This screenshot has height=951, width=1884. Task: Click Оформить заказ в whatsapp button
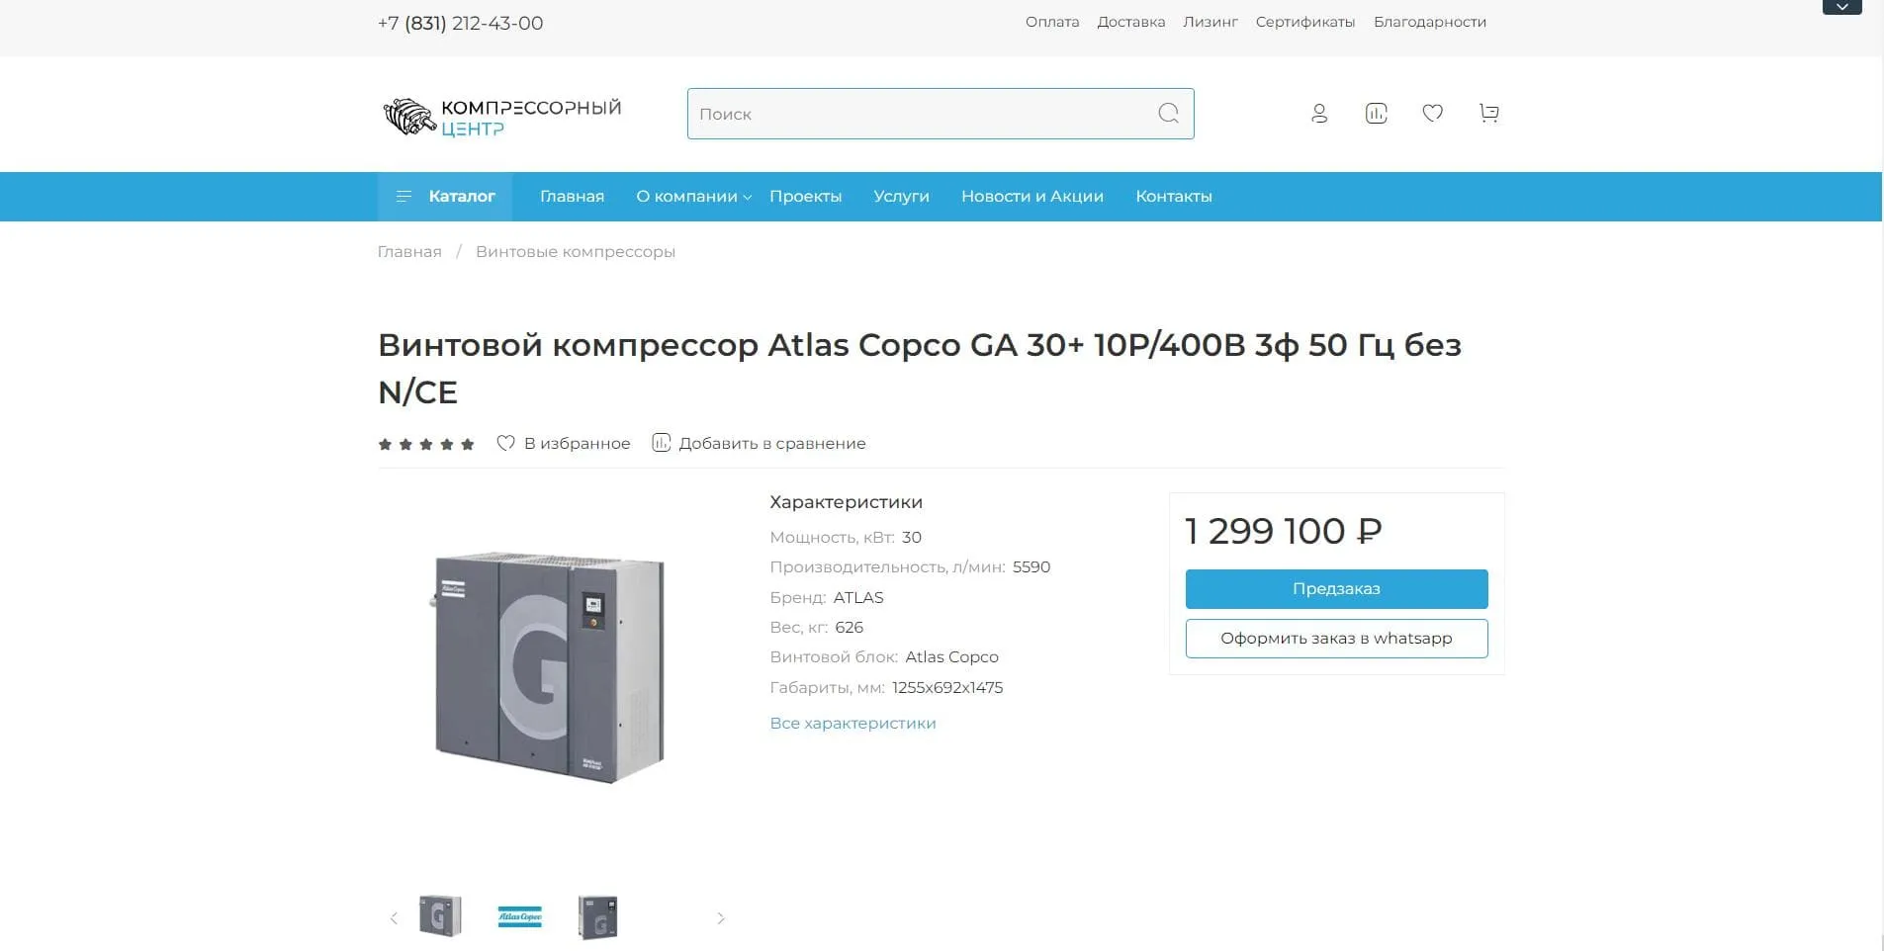[x=1336, y=639]
